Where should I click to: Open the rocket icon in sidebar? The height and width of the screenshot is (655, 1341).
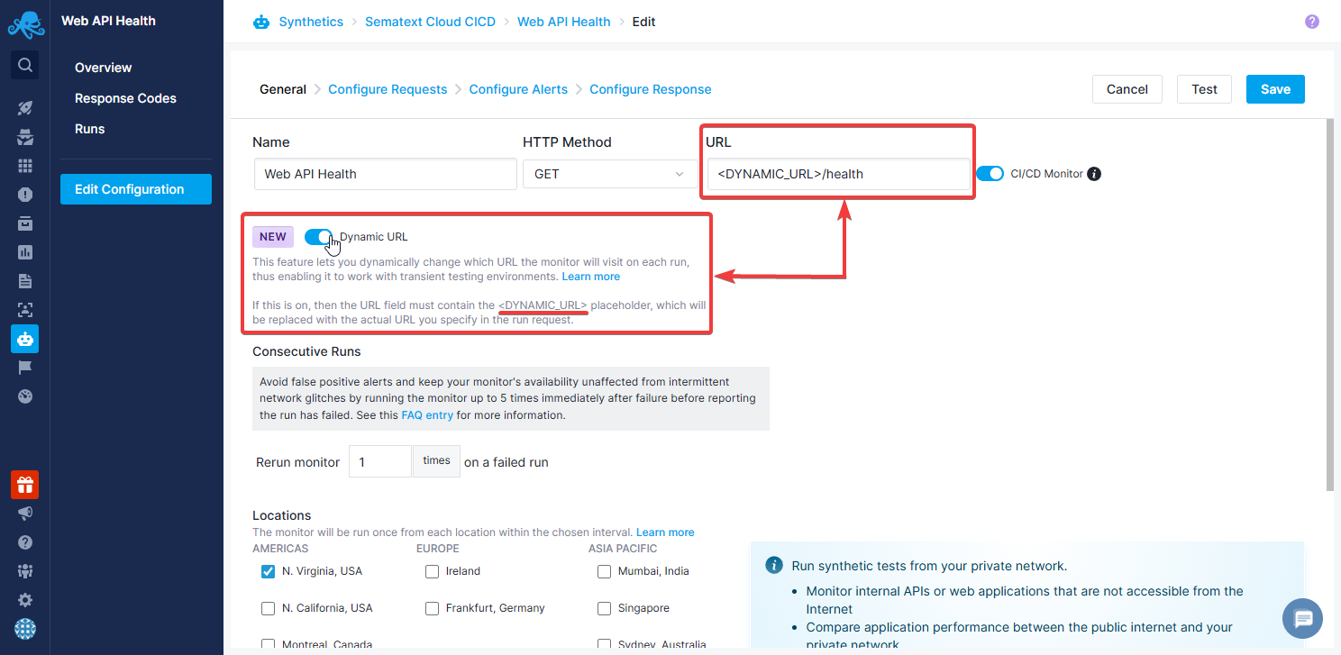coord(25,108)
